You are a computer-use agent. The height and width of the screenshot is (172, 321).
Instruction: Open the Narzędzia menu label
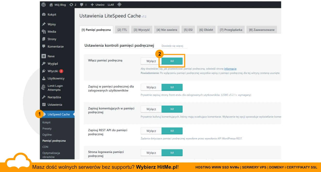(x=54, y=97)
